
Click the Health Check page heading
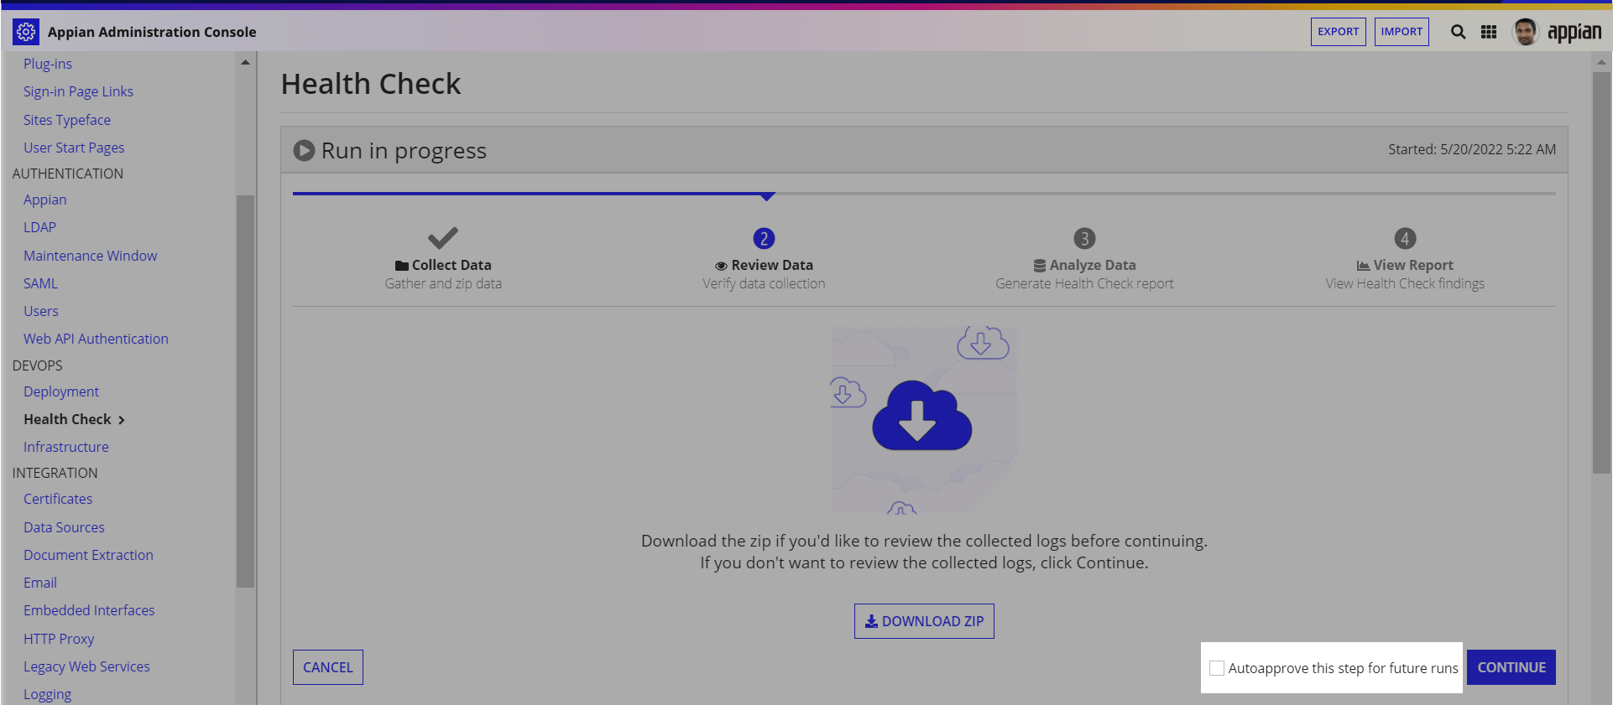(x=371, y=84)
